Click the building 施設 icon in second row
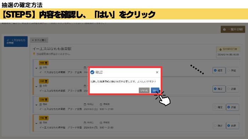This screenshot has width=248, height=139. 40,86
